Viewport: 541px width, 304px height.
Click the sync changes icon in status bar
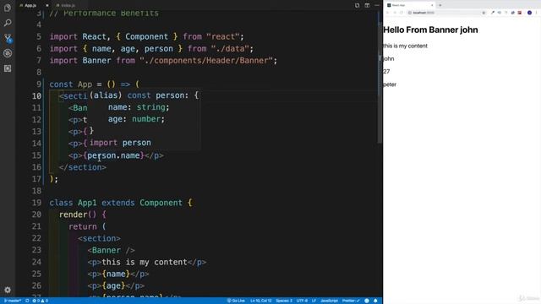point(27,301)
